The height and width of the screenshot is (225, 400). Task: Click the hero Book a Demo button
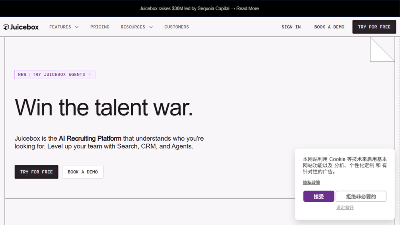[83, 172]
